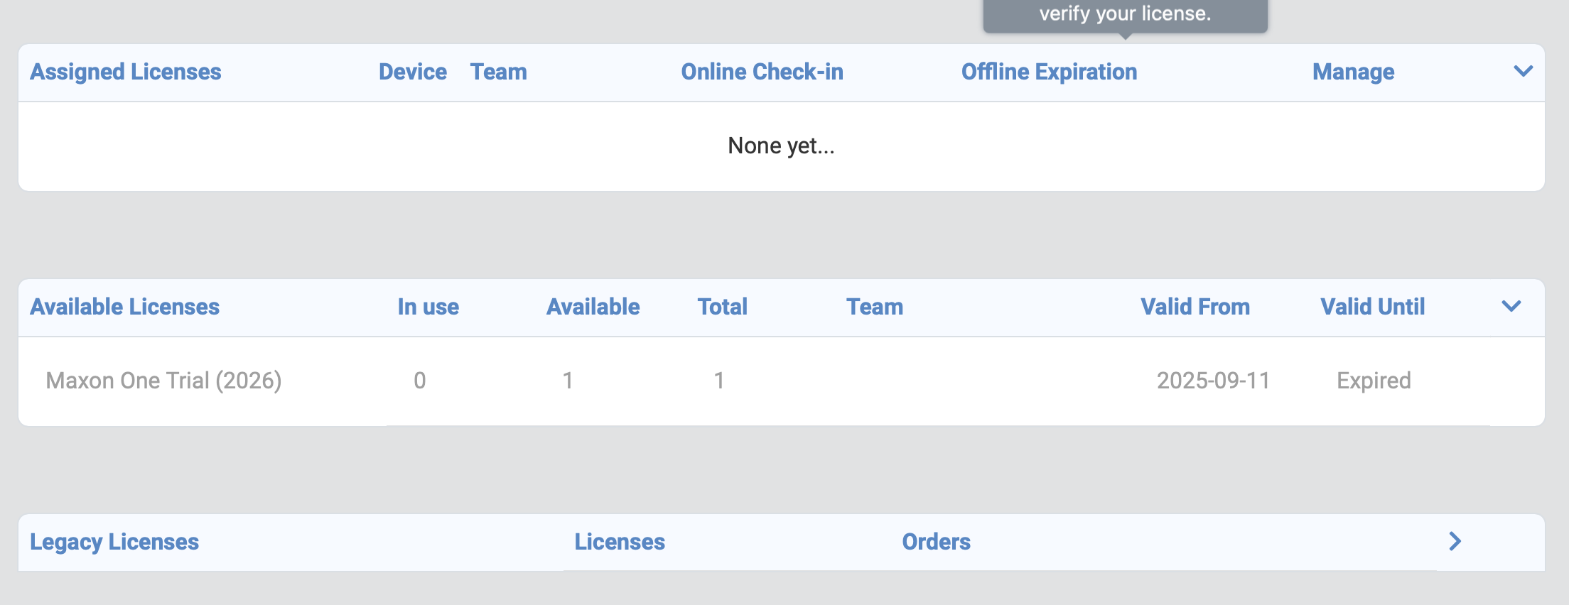Open the Licenses tab in Legacy Licenses
This screenshot has width=1569, height=605.
coord(620,542)
